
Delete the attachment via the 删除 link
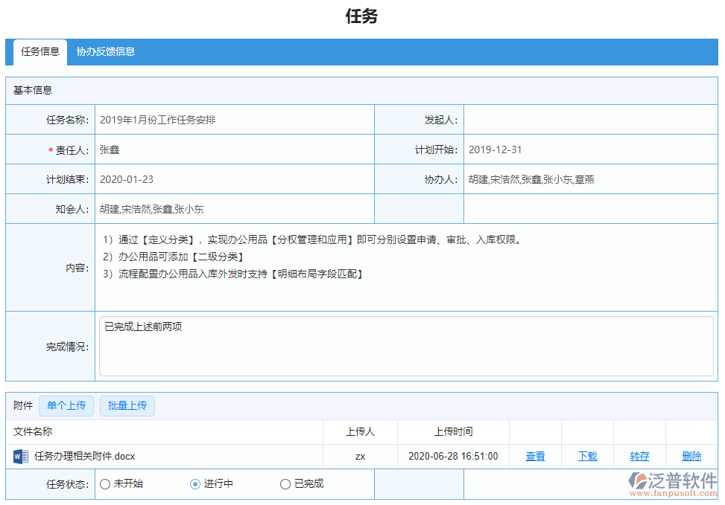coord(691,456)
